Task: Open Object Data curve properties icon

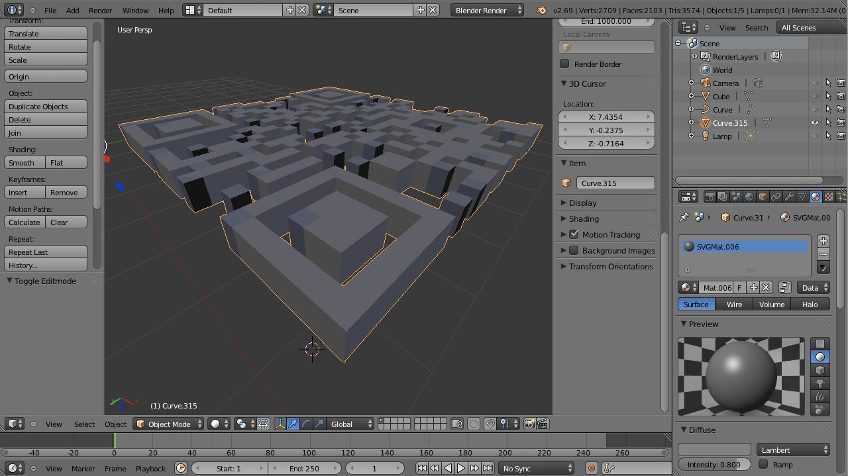Action: click(x=802, y=197)
